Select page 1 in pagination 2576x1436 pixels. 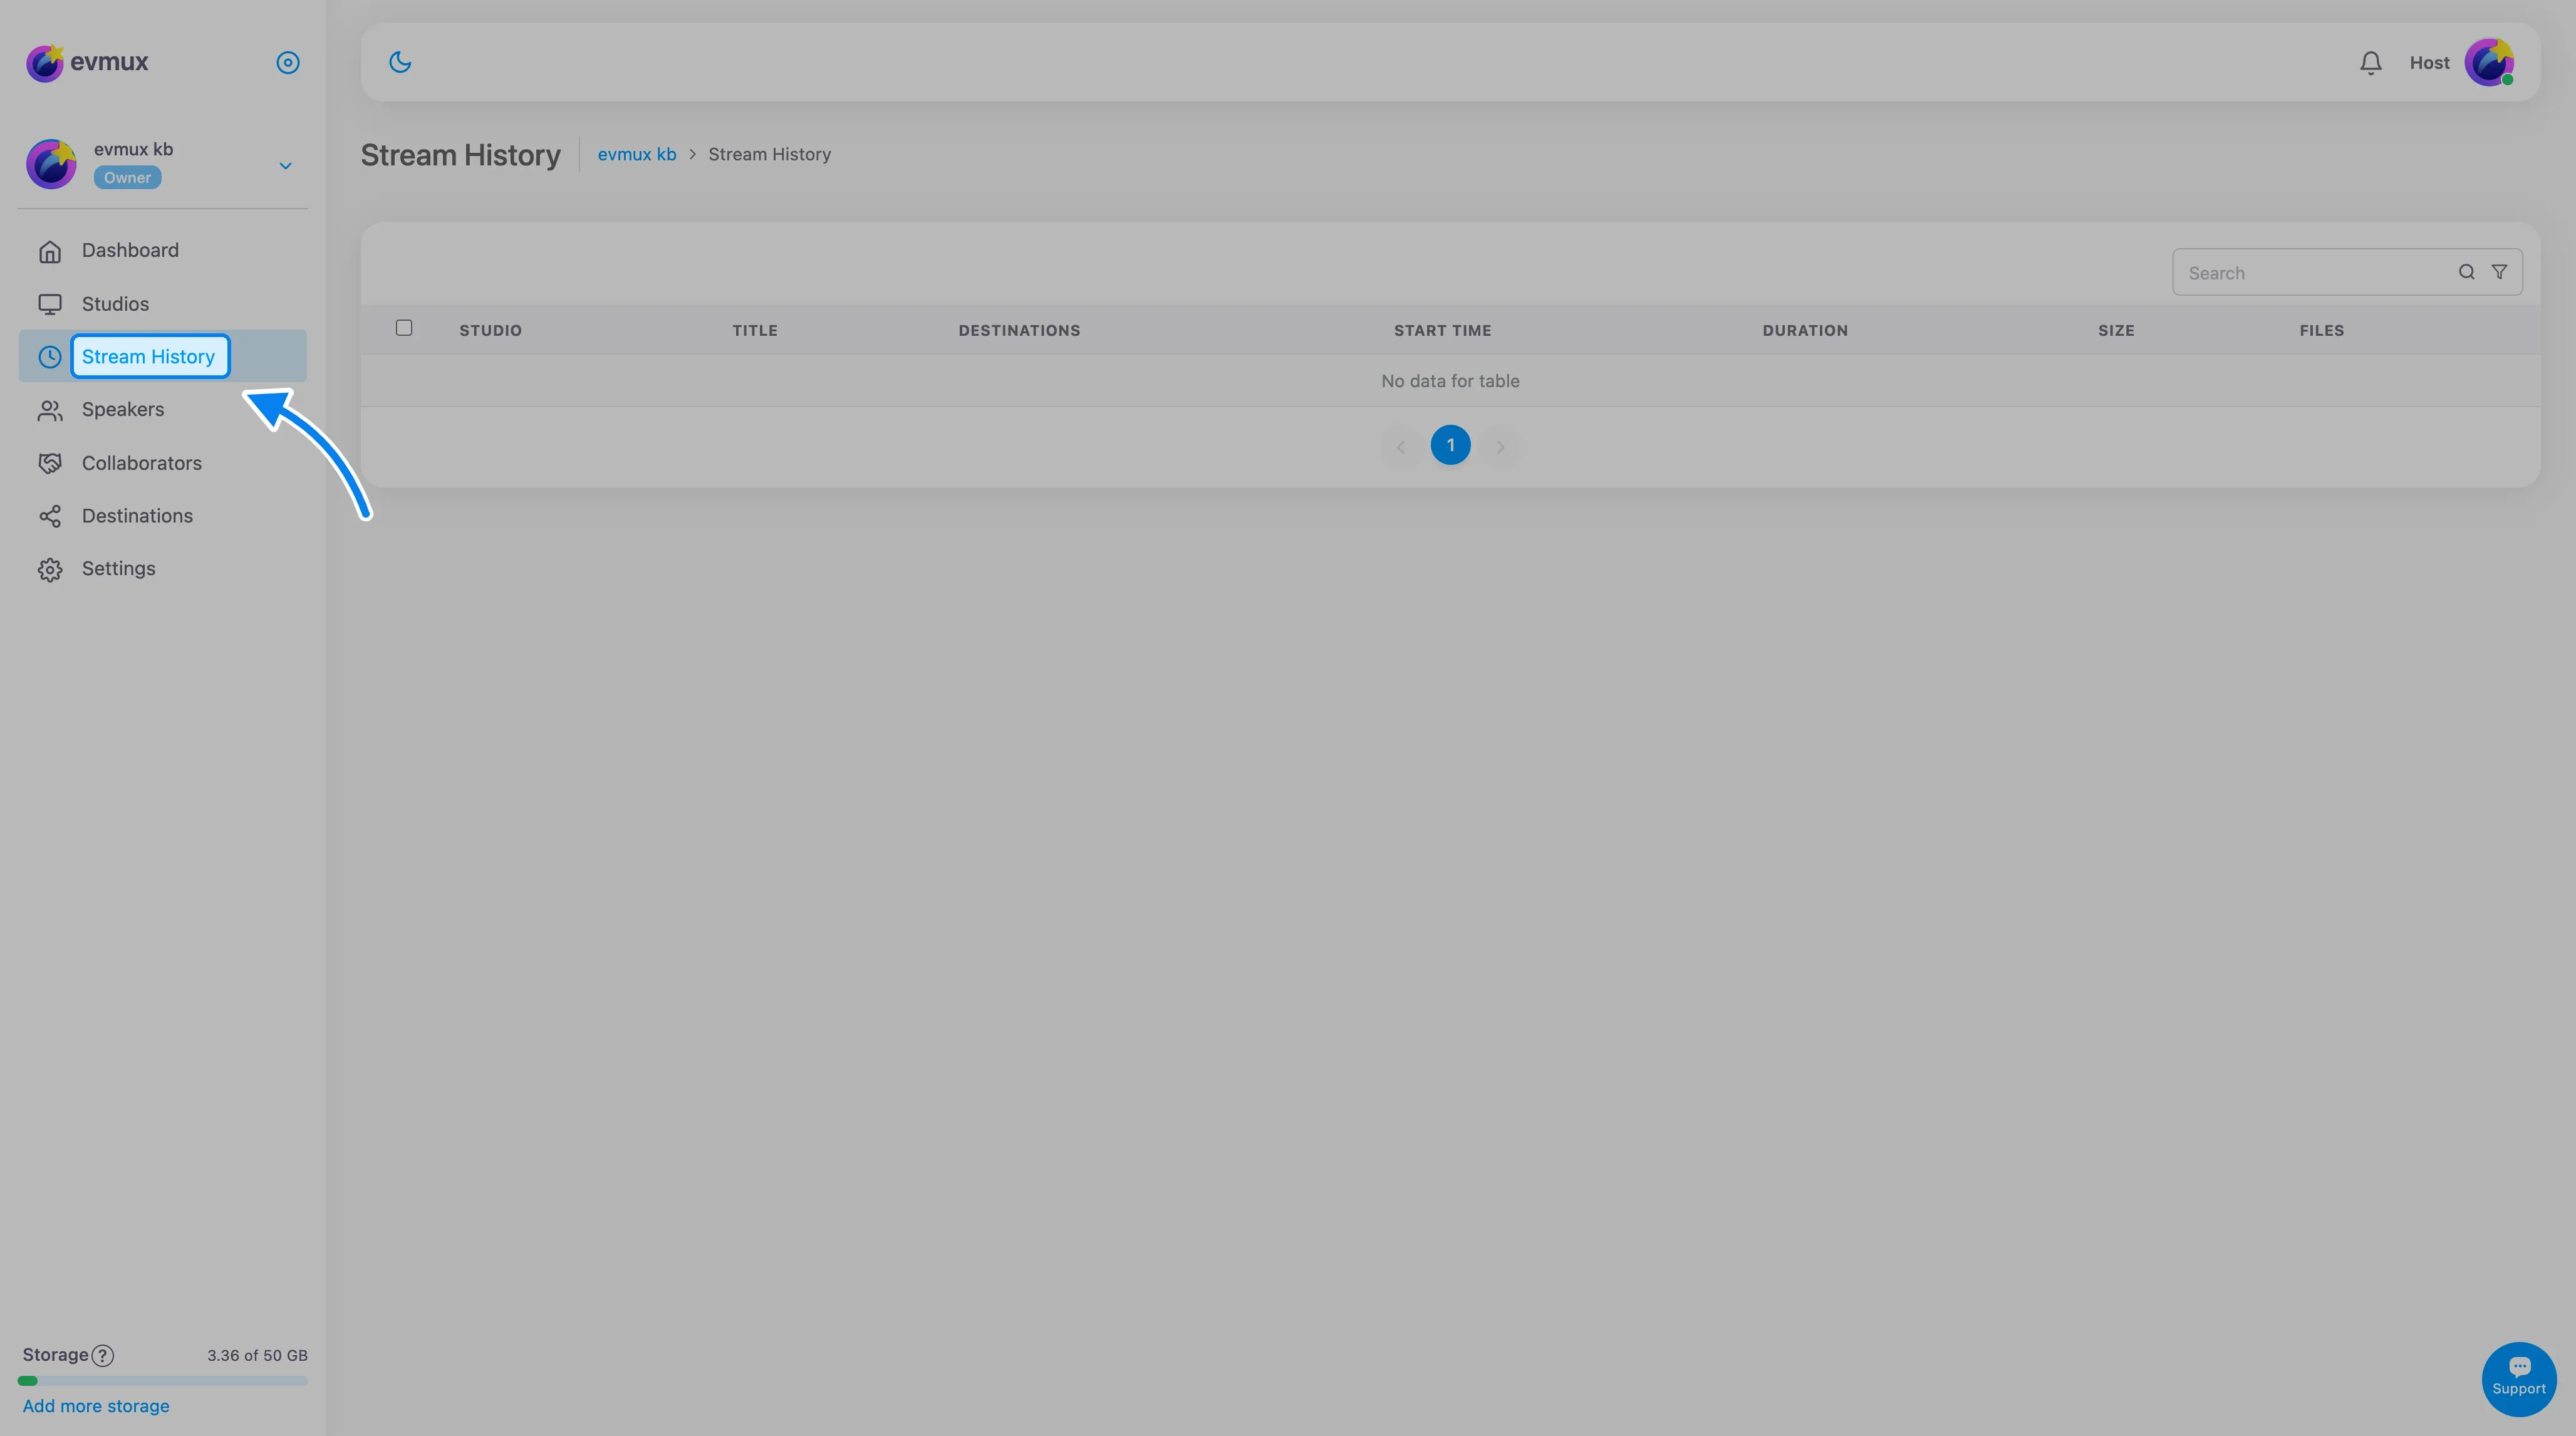coord(1450,445)
